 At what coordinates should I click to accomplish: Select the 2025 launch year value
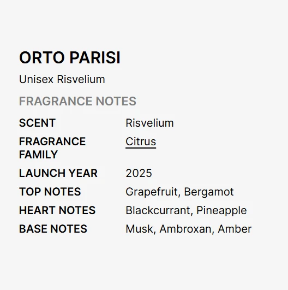click(139, 173)
